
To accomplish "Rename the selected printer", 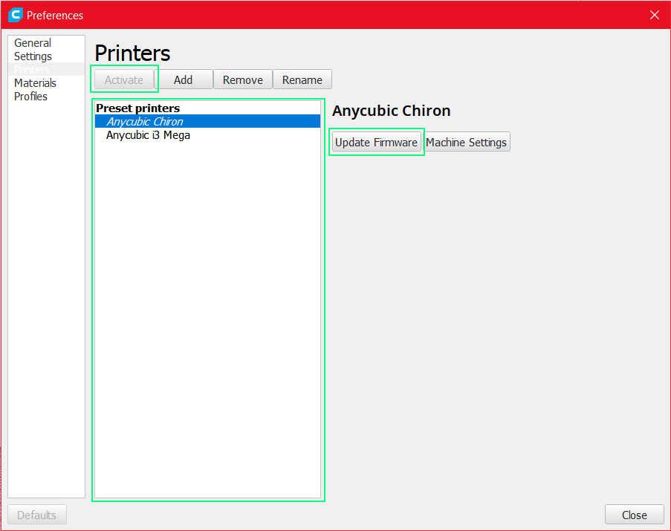I will pyautogui.click(x=302, y=79).
